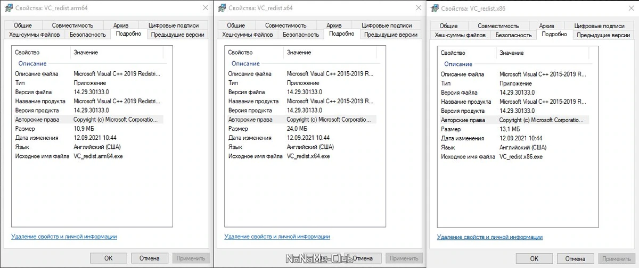The image size is (639, 268).
Task: Click Применить in VC_redist.x64 window
Action: pyautogui.click(x=404, y=258)
